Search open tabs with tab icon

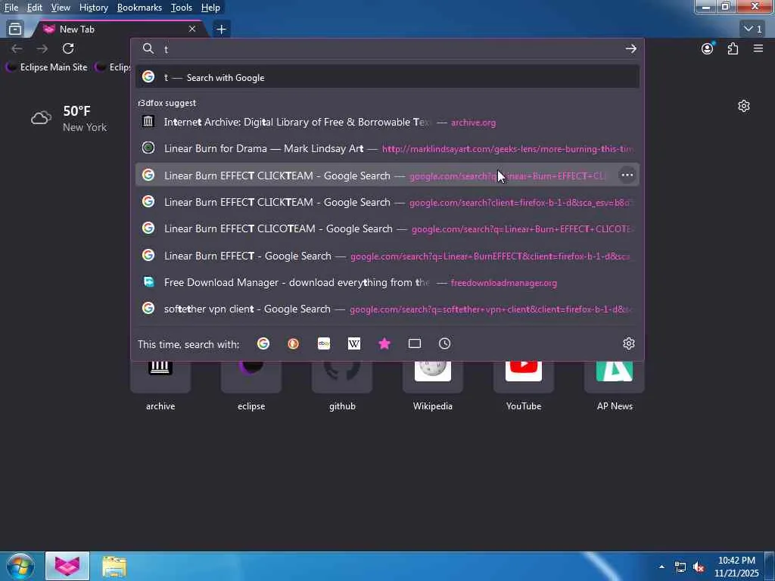pos(415,344)
